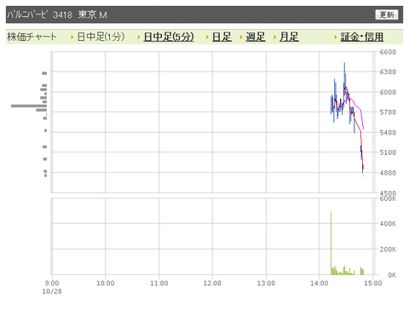Open the 週足 weekly chart
Screen dimensions: 409x310
(x=256, y=37)
